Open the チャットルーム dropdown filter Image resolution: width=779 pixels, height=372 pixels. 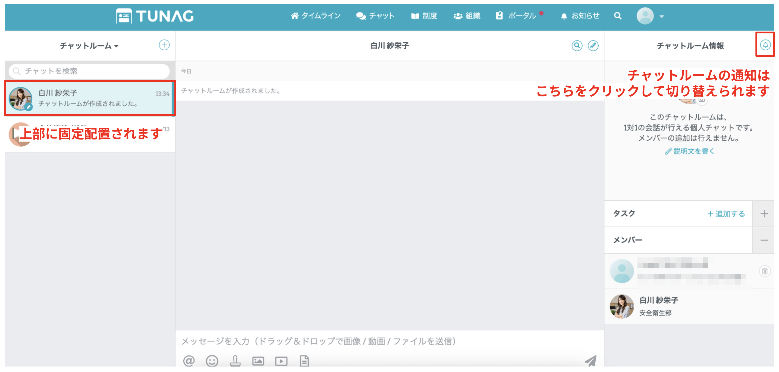point(89,46)
